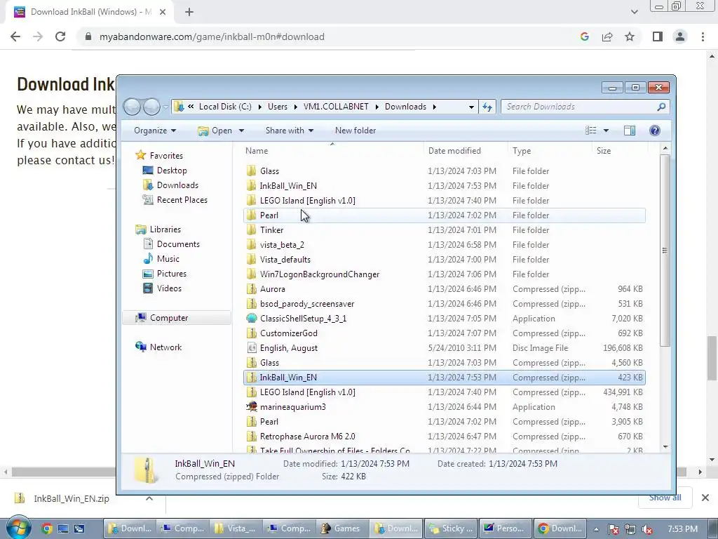Click the network tray icon
718x539 pixels.
(630, 529)
